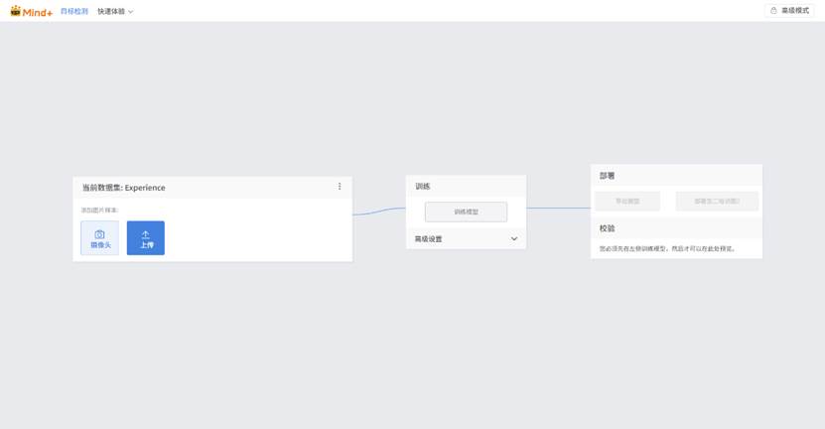
Task: Select the 当前数据集: Experience title
Action: click(124, 188)
